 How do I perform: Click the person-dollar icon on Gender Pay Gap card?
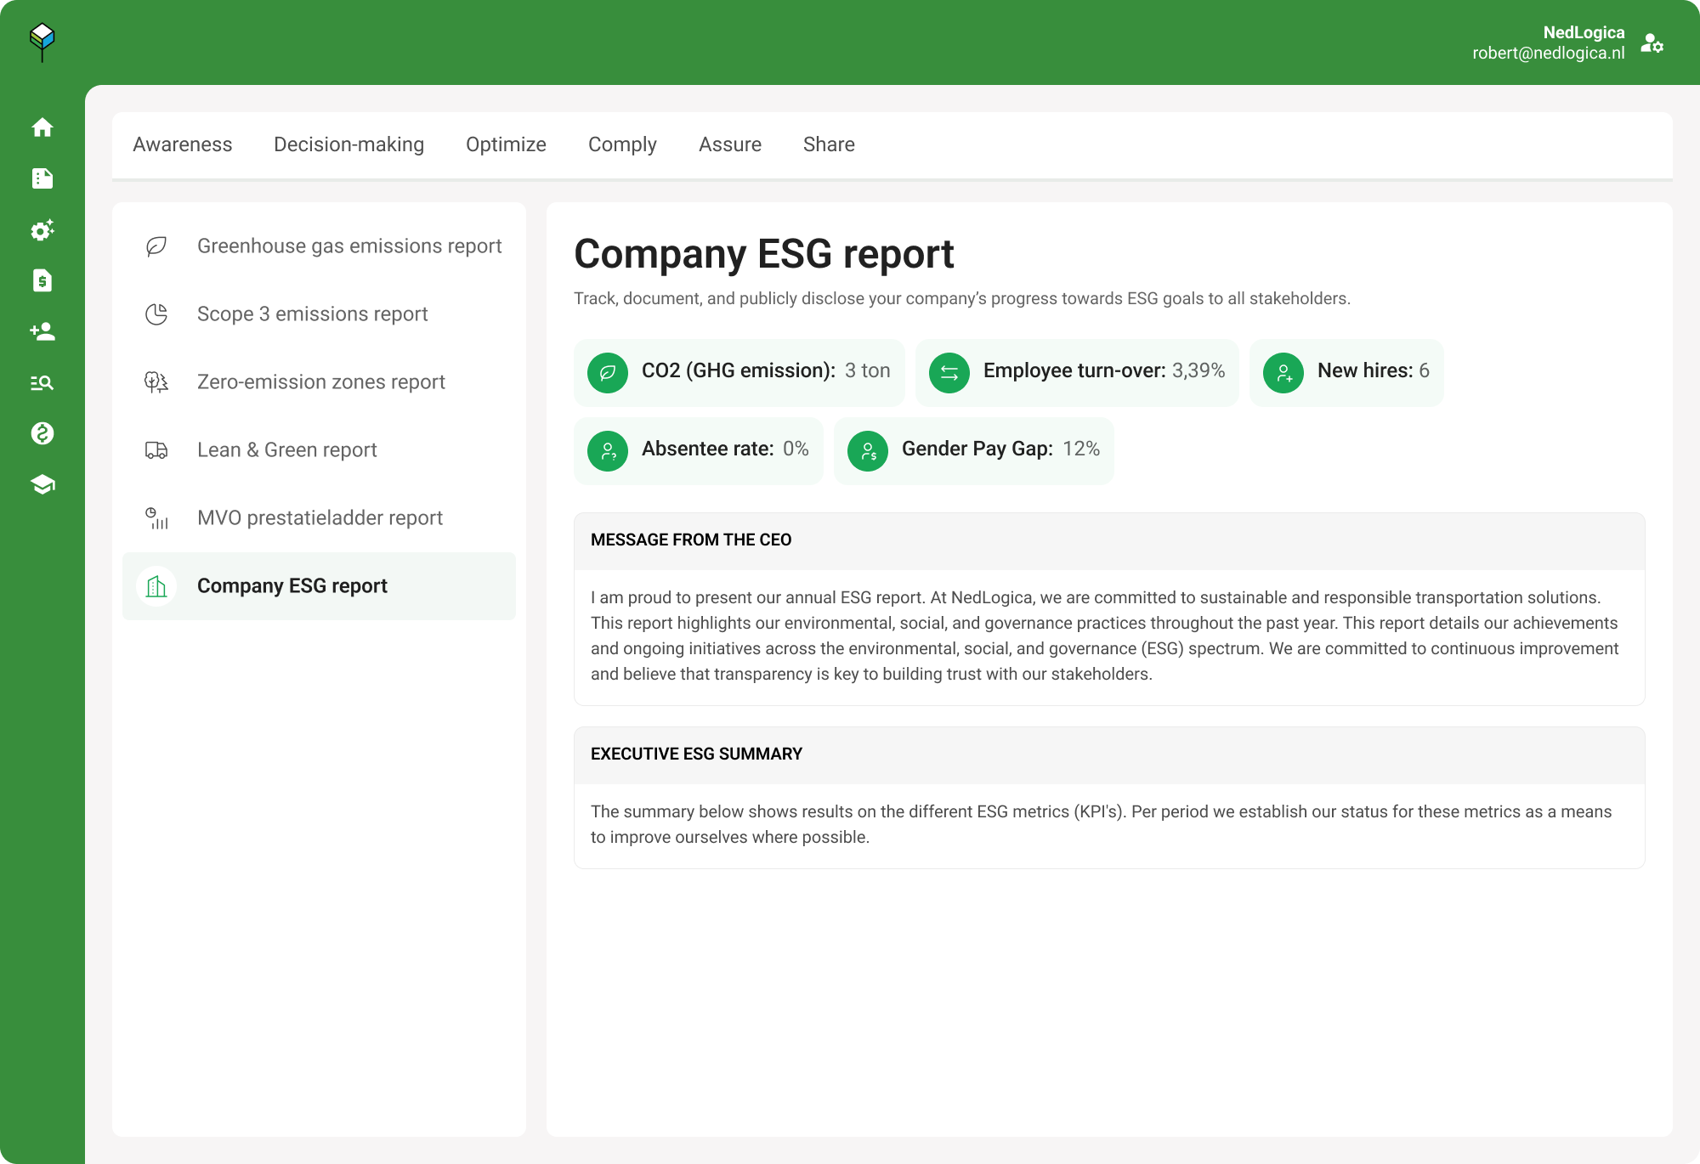[868, 450]
